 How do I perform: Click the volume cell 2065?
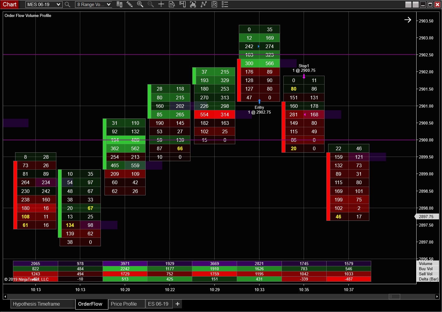point(35,264)
